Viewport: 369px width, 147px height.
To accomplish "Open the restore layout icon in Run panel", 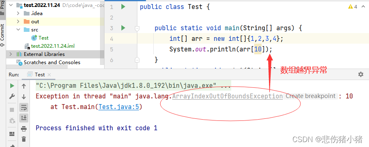I will coord(12,134).
